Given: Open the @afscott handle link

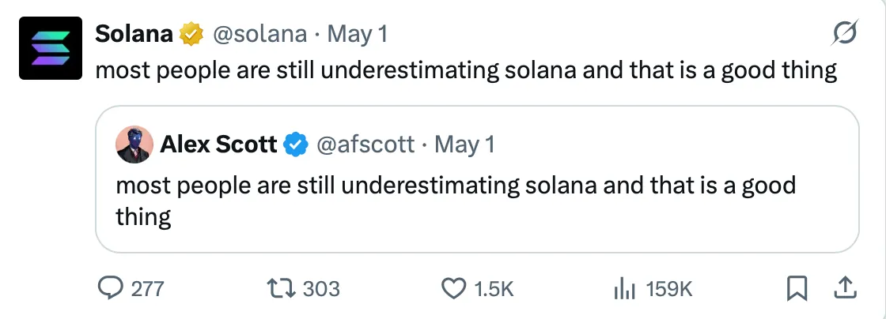Looking at the screenshot, I should [365, 144].
